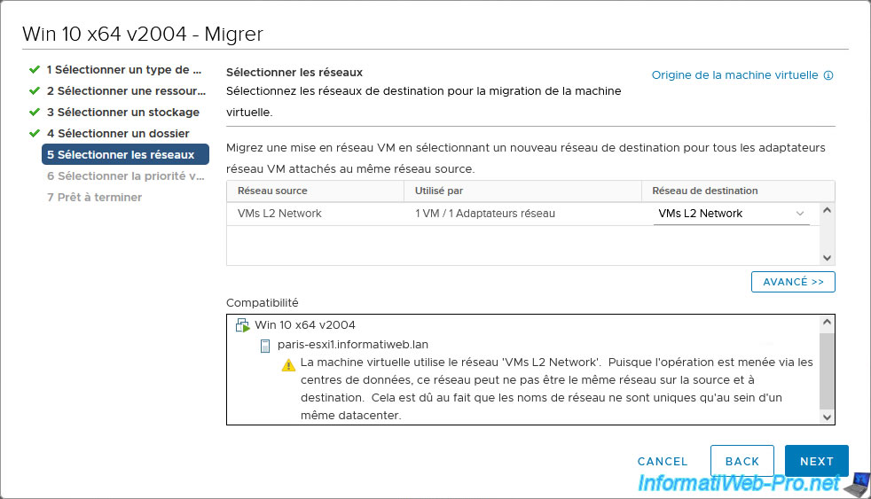Open the VMs L2 Network destination dropdown
871x499 pixels.
point(731,214)
